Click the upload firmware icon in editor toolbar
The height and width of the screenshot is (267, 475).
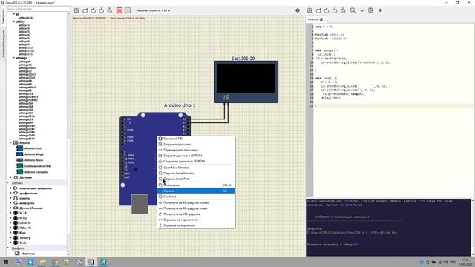tap(371, 10)
